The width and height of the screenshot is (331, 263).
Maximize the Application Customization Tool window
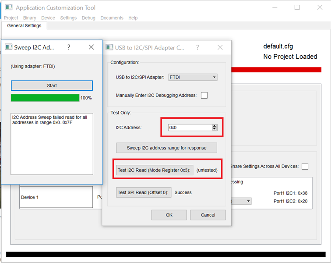297,7
